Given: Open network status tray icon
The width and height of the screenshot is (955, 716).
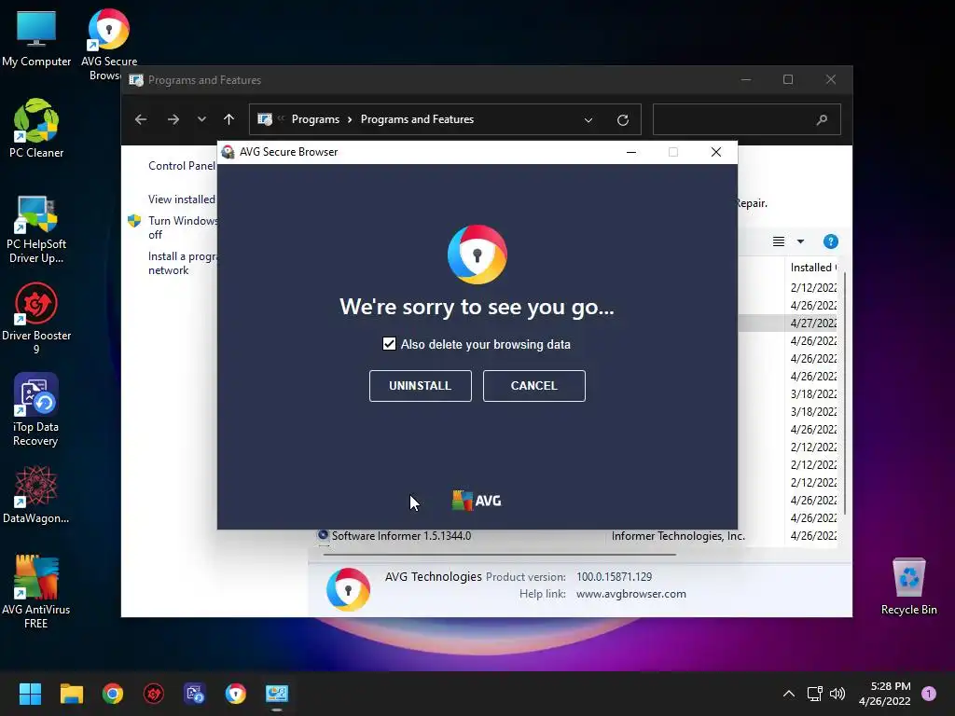Looking at the screenshot, I should 814,694.
